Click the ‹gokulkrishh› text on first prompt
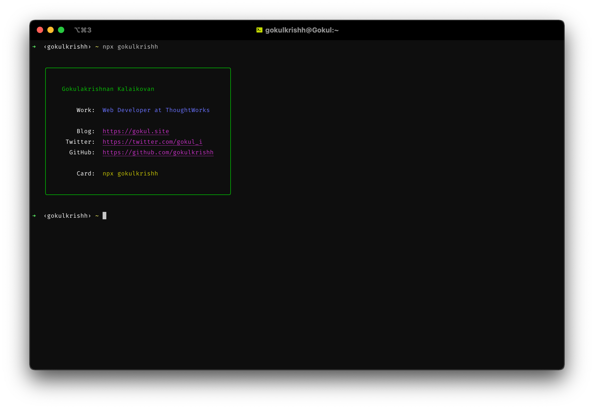594x409 pixels. click(x=67, y=47)
